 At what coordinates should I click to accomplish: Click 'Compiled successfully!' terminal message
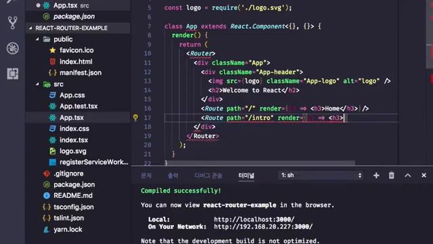(x=181, y=190)
